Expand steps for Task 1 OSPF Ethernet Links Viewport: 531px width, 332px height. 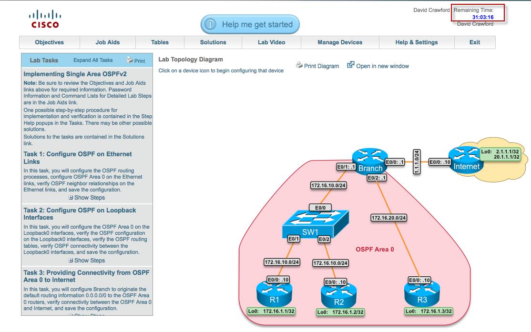[x=87, y=197]
